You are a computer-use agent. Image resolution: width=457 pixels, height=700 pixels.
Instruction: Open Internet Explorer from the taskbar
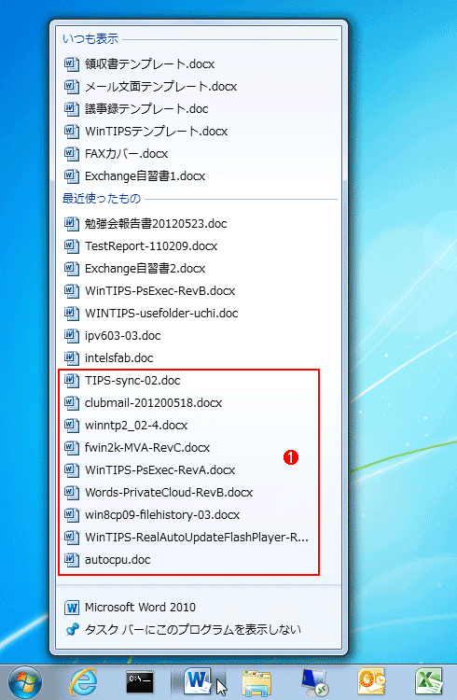(83, 682)
